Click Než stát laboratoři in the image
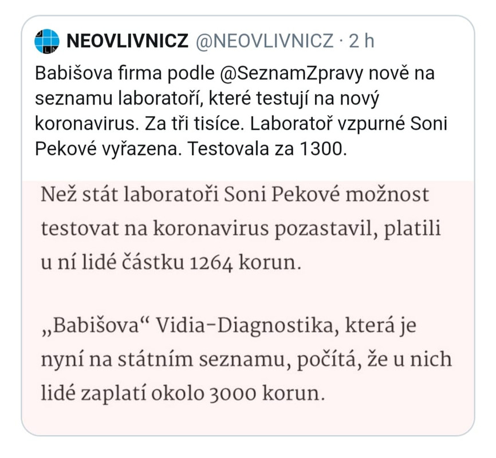The image size is (496, 458). 129,195
